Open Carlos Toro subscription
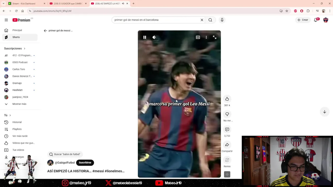The image size is (333, 187). 20,69
